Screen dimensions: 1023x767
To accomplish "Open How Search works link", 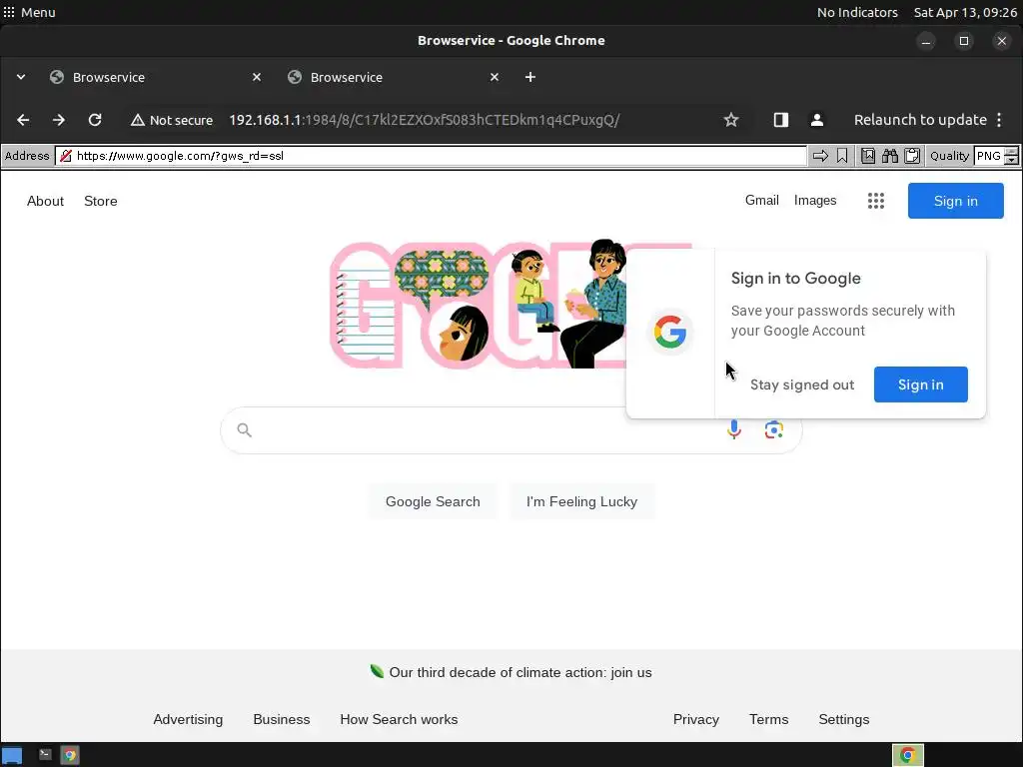I will point(399,719).
